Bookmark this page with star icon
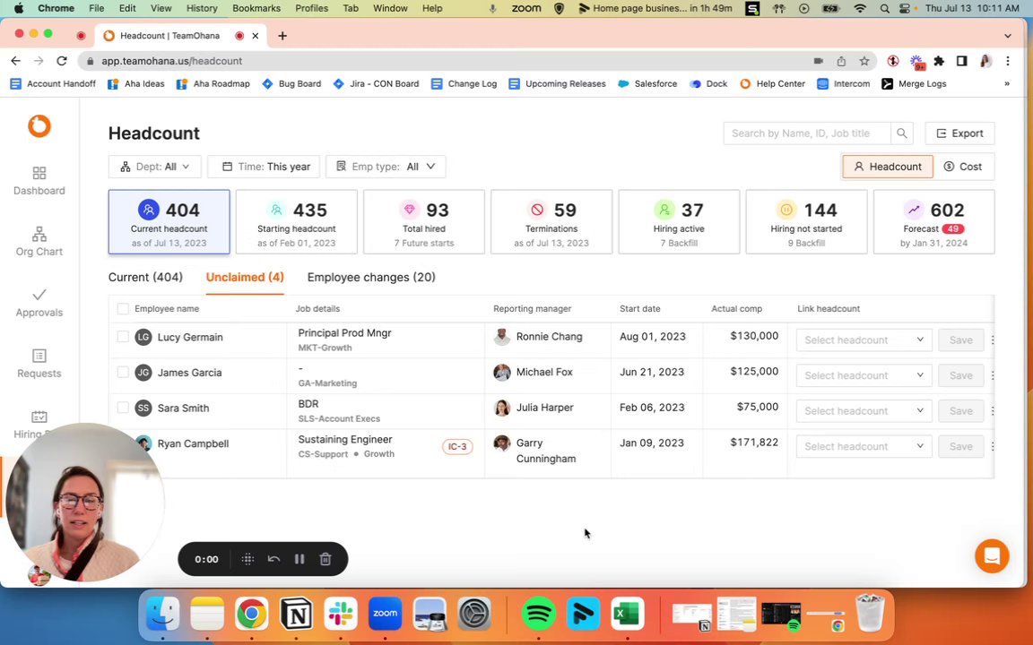Viewport: 1033px width, 645px height. point(864,61)
